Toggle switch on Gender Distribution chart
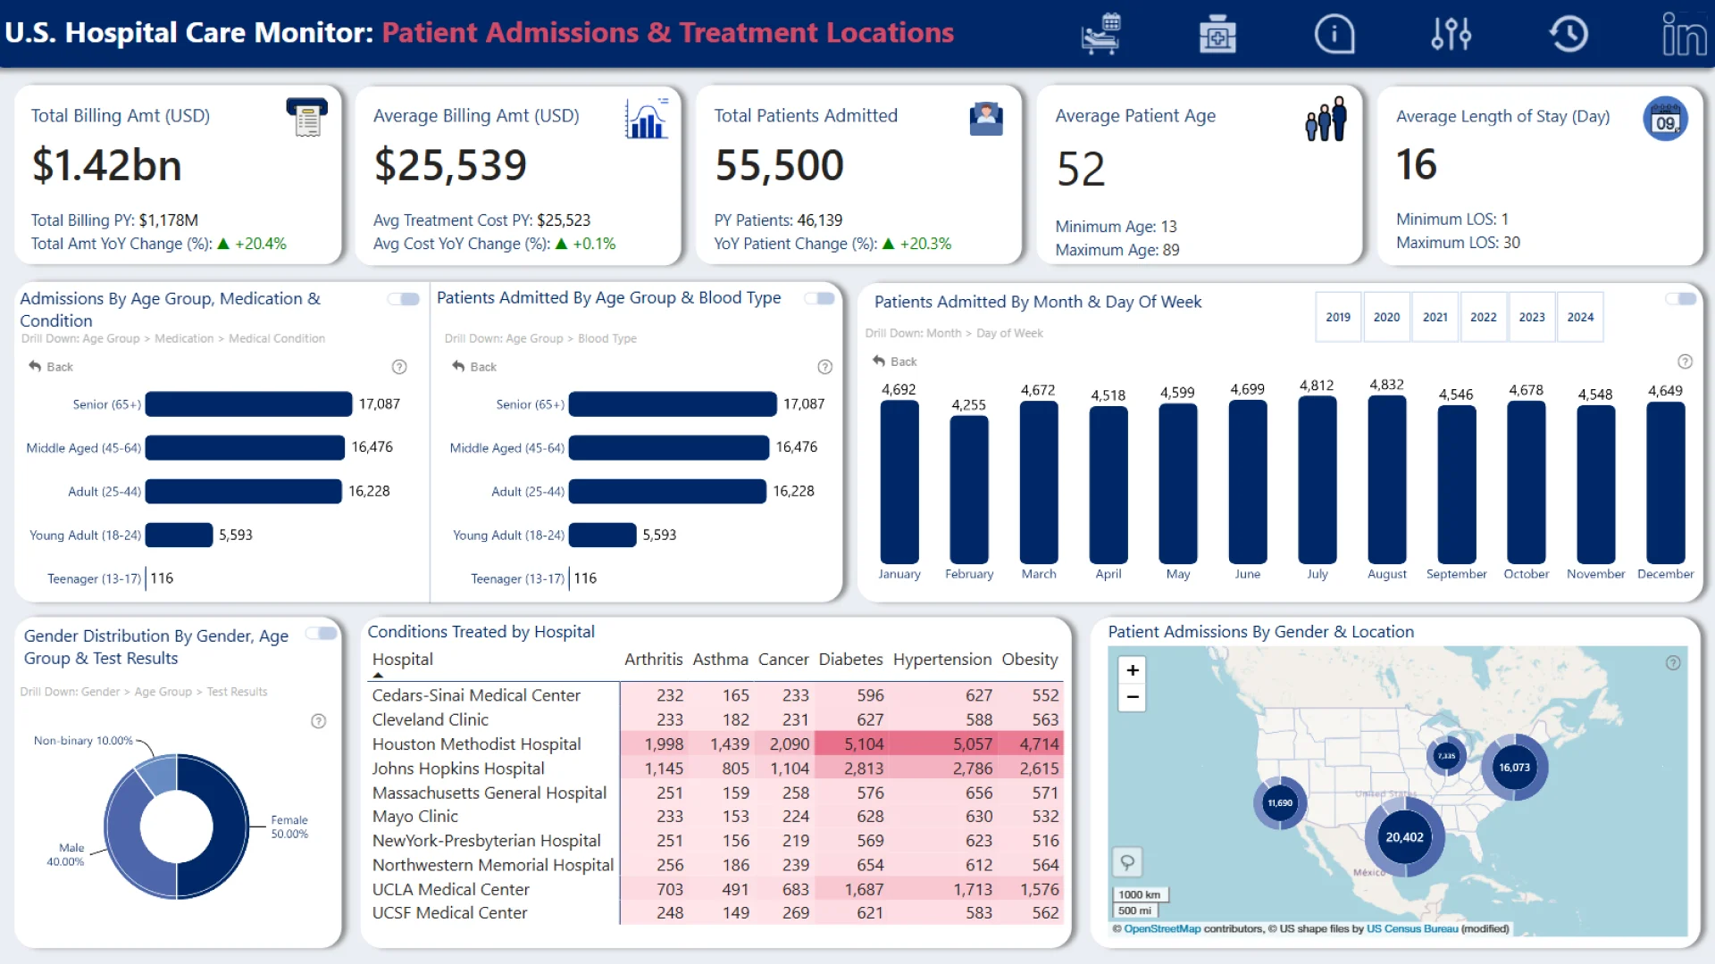1715x964 pixels. [x=322, y=634]
